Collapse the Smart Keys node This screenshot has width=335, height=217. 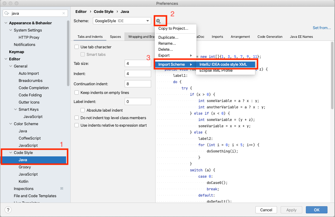[15, 109]
